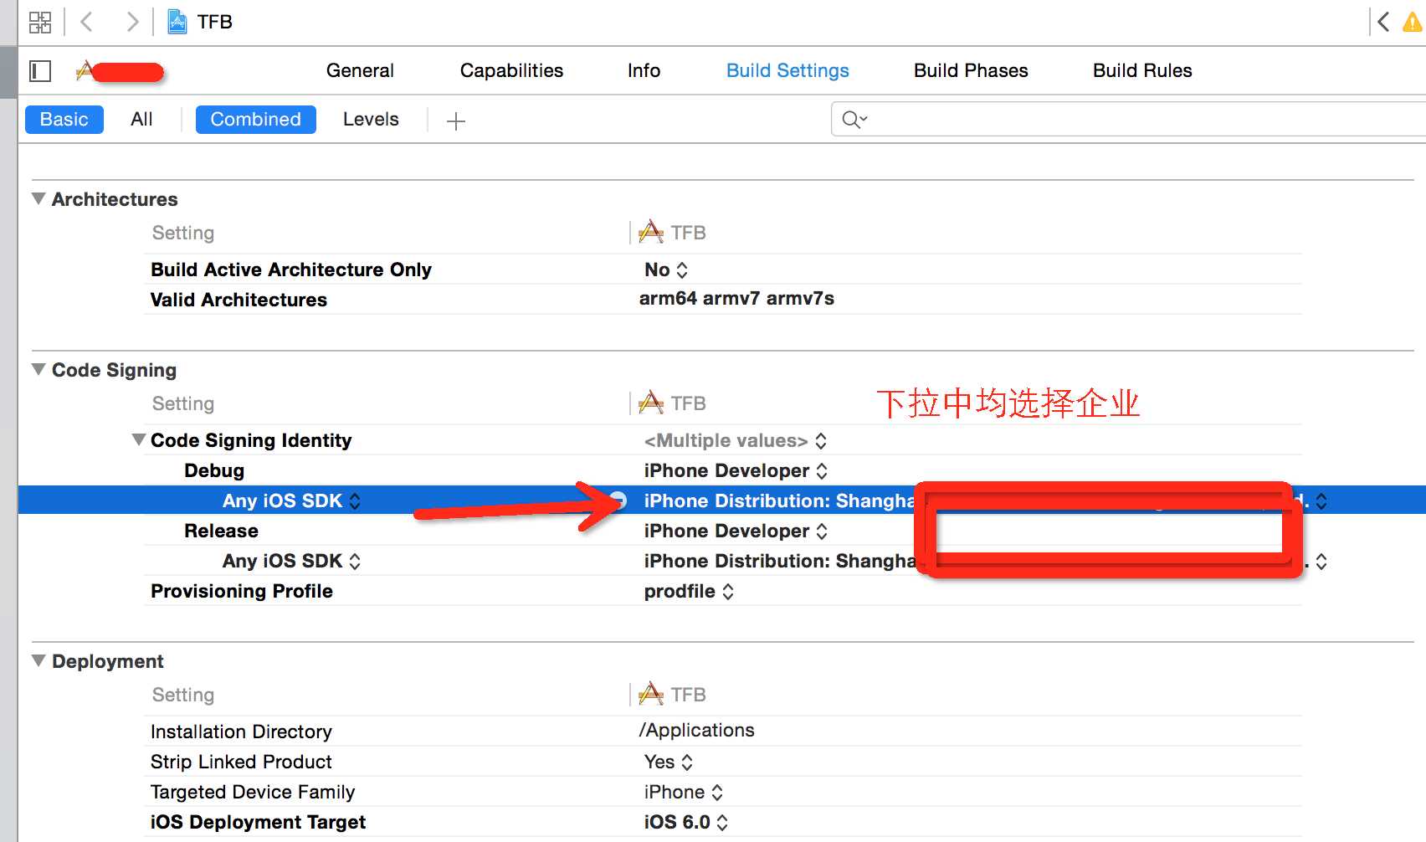Collapse the Code Signing Identity row
The height and width of the screenshot is (842, 1426).
pyautogui.click(x=139, y=440)
